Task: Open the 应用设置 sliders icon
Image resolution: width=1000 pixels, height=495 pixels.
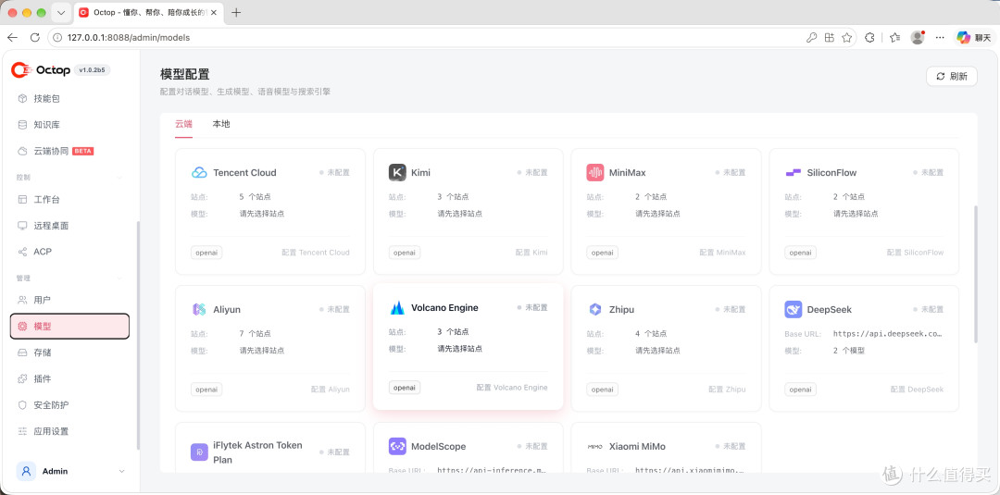Action: tap(22, 431)
